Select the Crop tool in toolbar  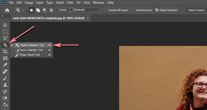pos(5,52)
